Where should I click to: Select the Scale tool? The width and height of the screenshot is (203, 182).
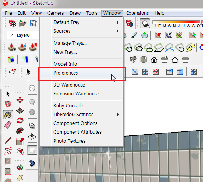[x=20, y=142]
